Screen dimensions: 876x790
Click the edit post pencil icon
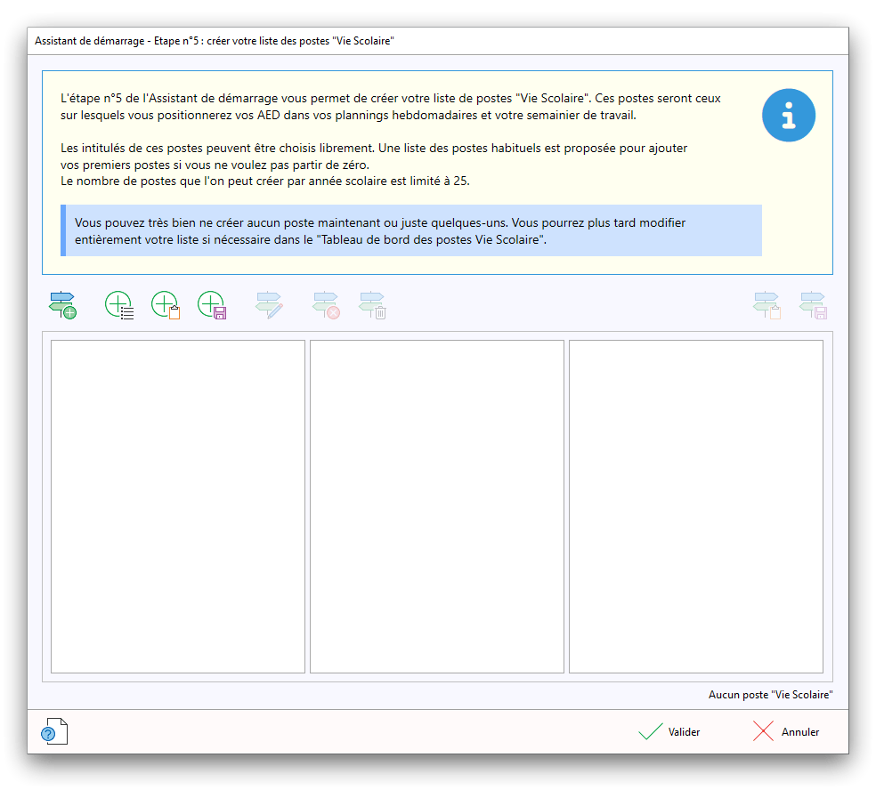[x=269, y=305]
